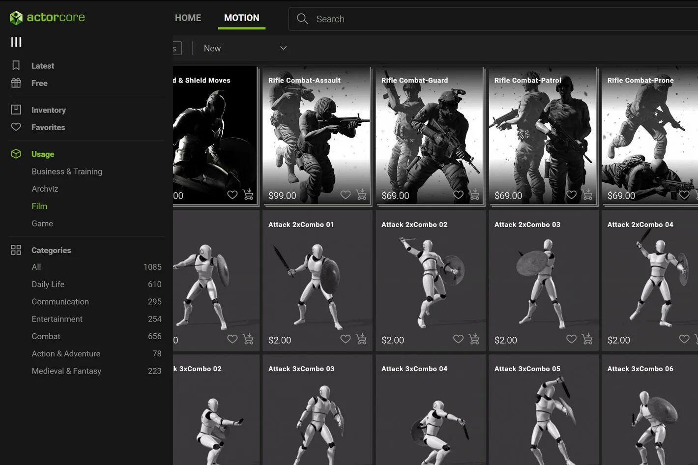Collapse the Usage section header
The width and height of the screenshot is (698, 465).
coord(43,154)
